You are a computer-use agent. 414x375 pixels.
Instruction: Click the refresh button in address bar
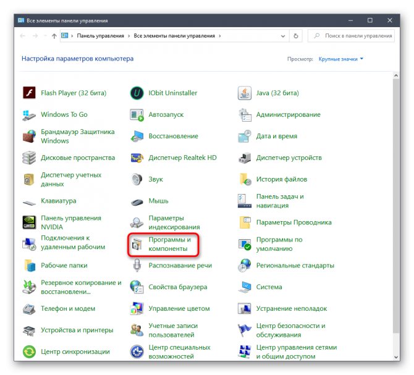pos(296,36)
